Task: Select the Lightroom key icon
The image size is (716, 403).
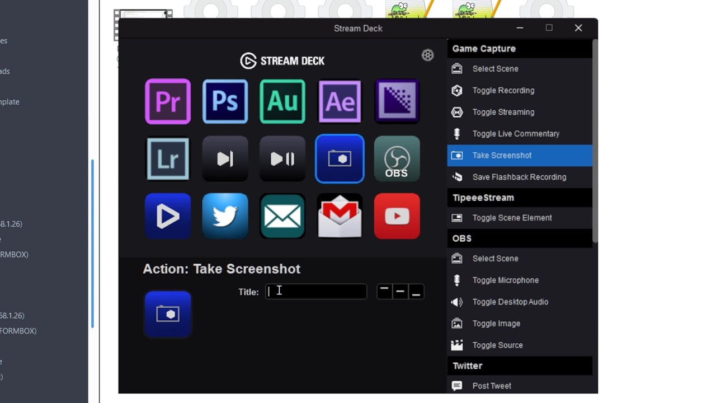Action: click(x=168, y=159)
